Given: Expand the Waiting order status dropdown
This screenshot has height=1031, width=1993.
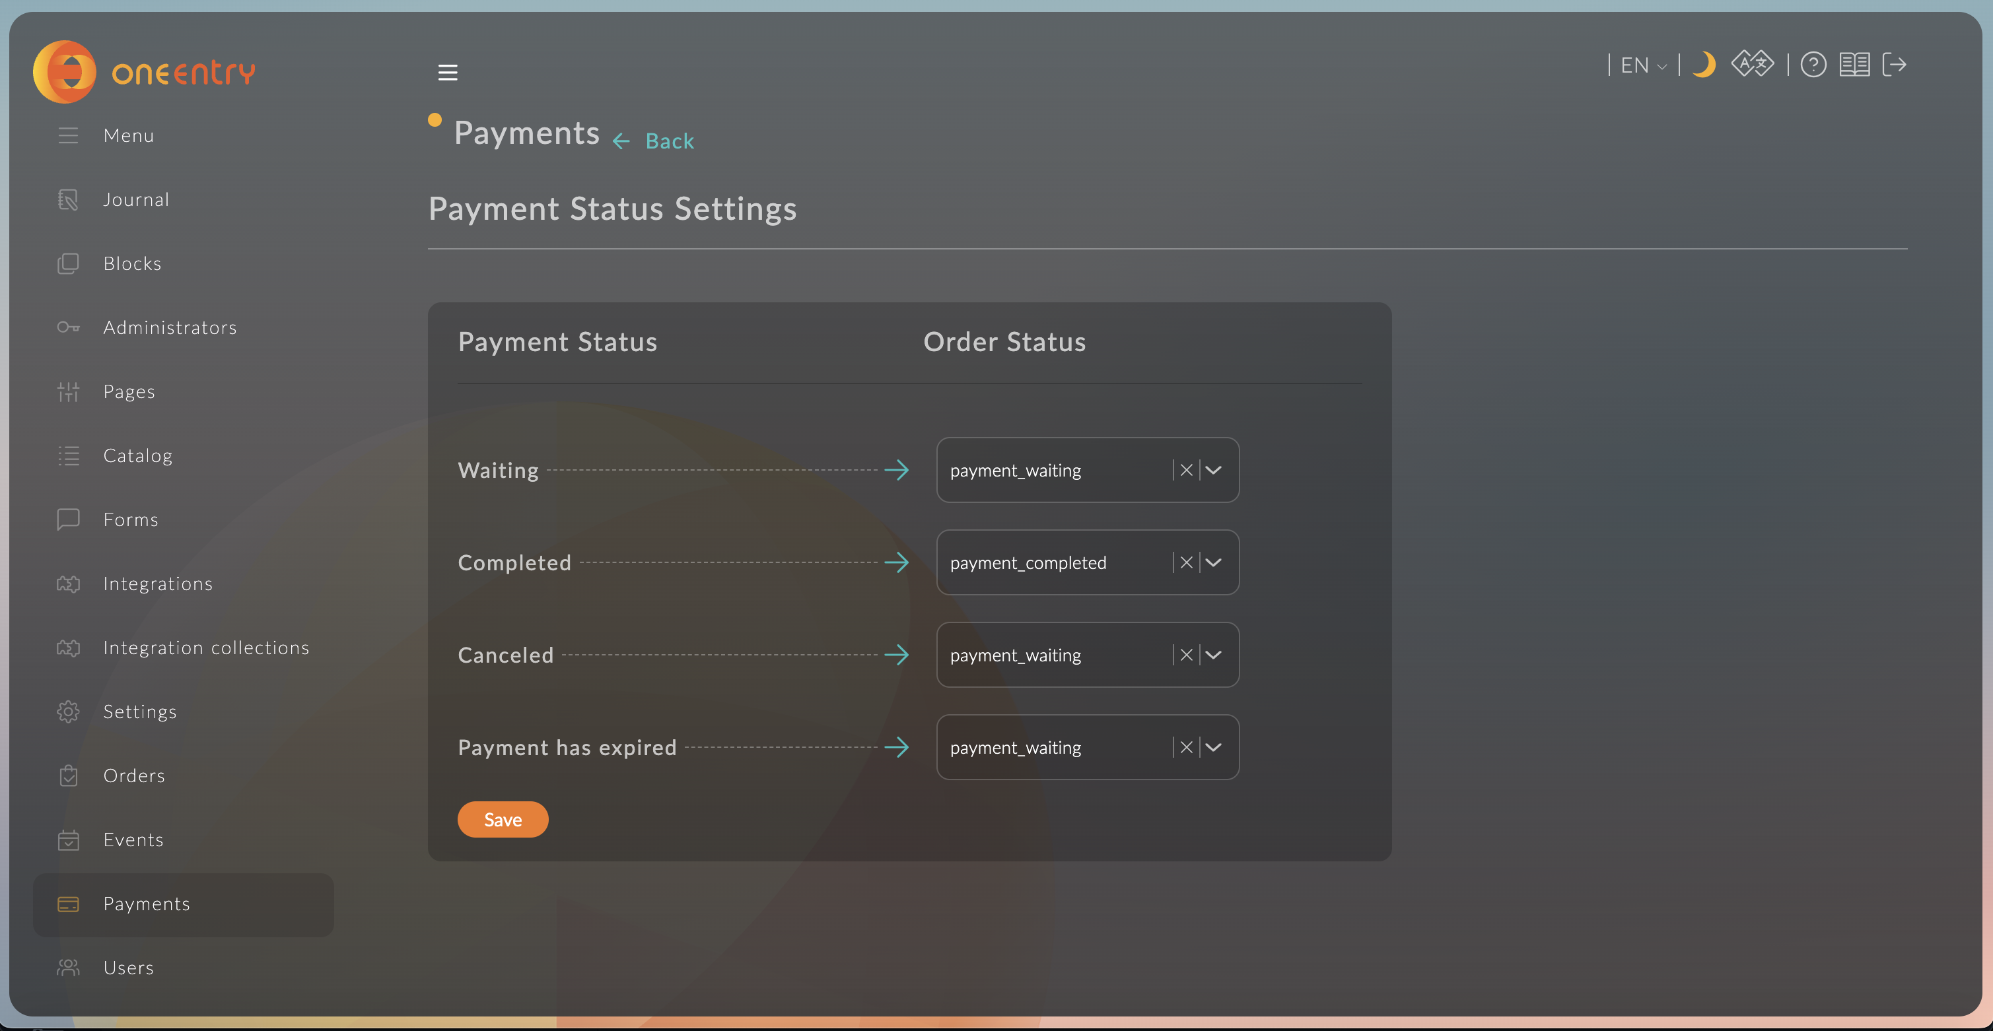Looking at the screenshot, I should 1213,470.
